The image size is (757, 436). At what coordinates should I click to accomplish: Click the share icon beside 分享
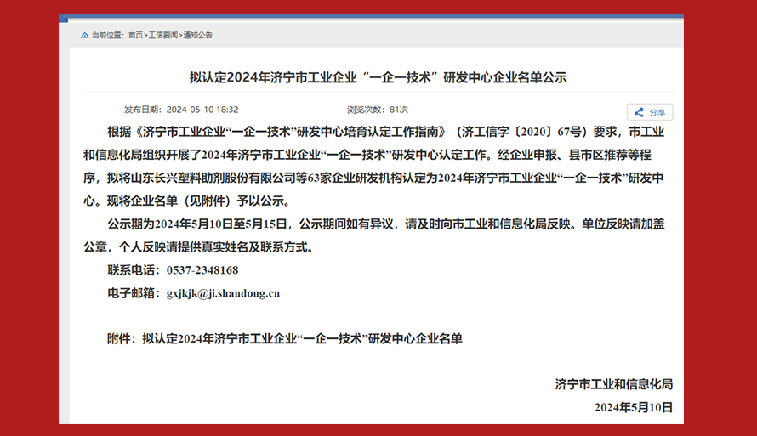click(x=640, y=112)
